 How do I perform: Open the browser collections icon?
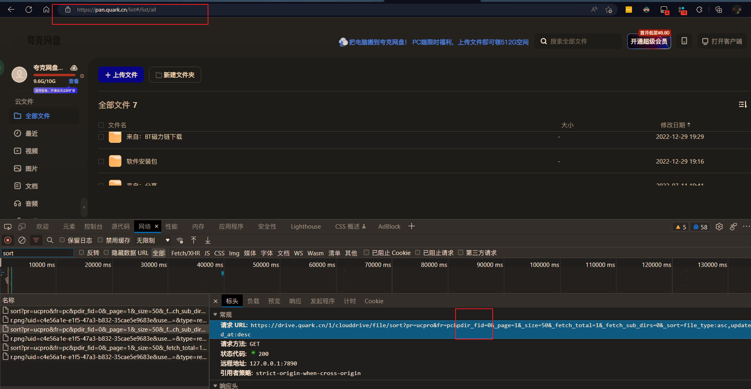tap(719, 10)
